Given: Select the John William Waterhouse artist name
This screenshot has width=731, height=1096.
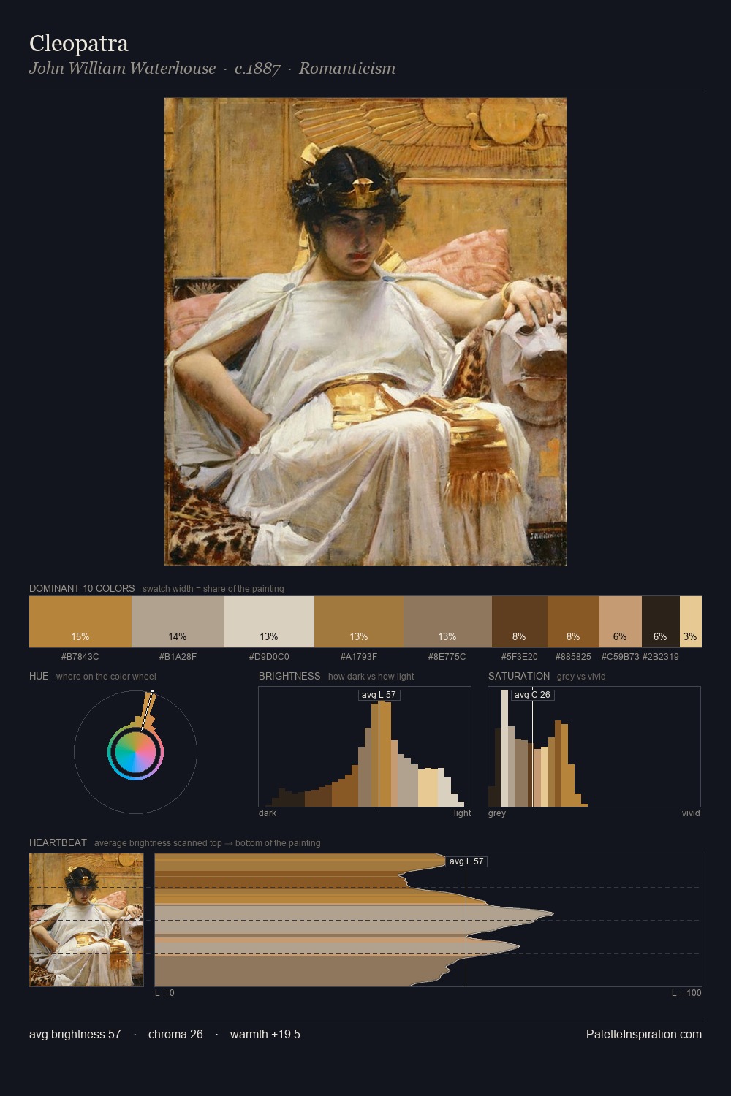Looking at the screenshot, I should 122,68.
